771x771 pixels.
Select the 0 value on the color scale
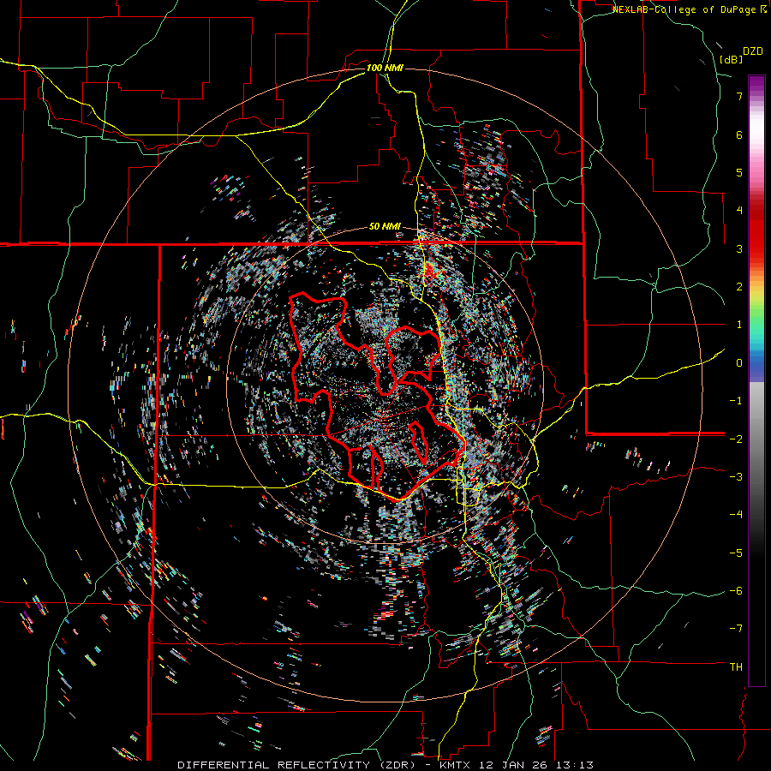click(x=739, y=363)
